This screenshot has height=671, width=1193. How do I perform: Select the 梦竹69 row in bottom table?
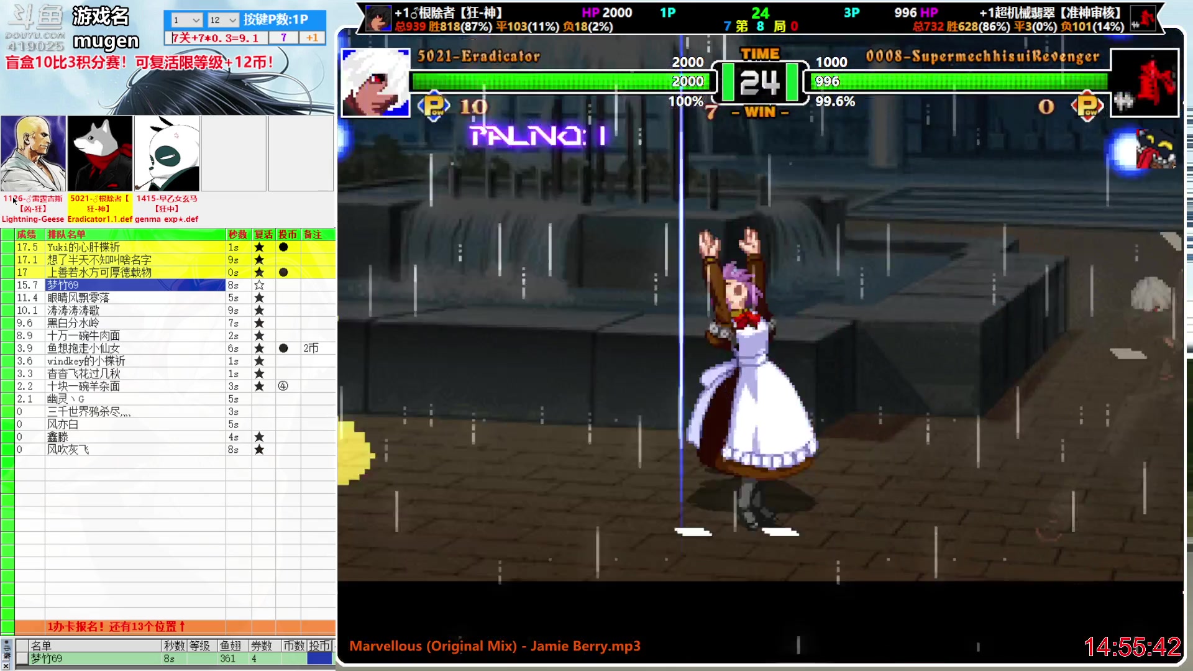click(174, 659)
